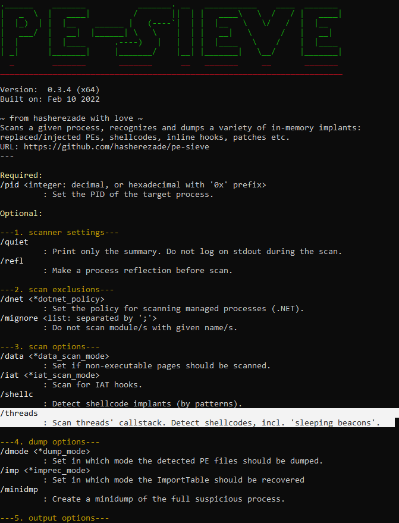This screenshot has width=399, height=523.
Task: Click the 'Optional:' heading
Action: tap(21, 213)
